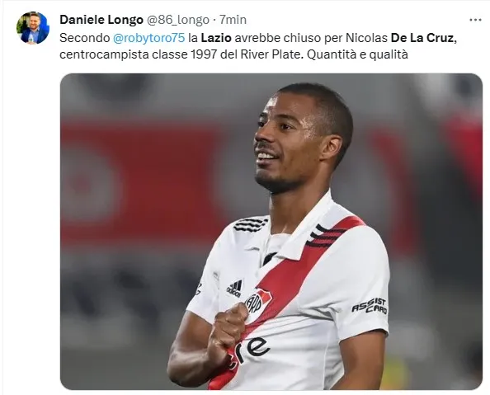Click the Assist Card sleeve sponsor logo
The height and width of the screenshot is (395, 490).
(370, 305)
